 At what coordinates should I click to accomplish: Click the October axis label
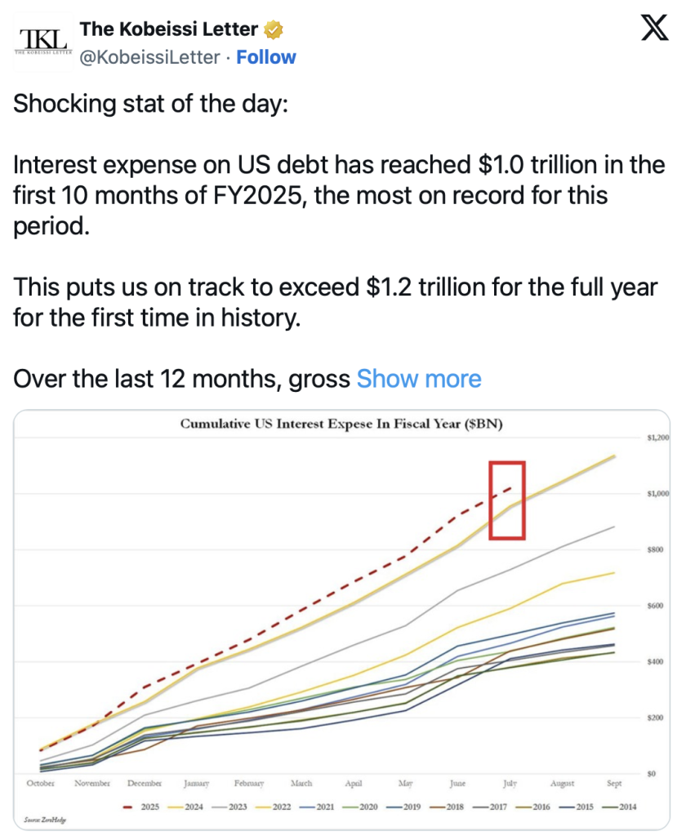[x=41, y=783]
